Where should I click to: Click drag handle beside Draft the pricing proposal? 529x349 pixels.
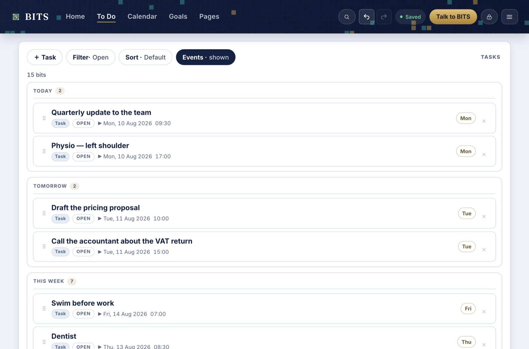(x=44, y=213)
